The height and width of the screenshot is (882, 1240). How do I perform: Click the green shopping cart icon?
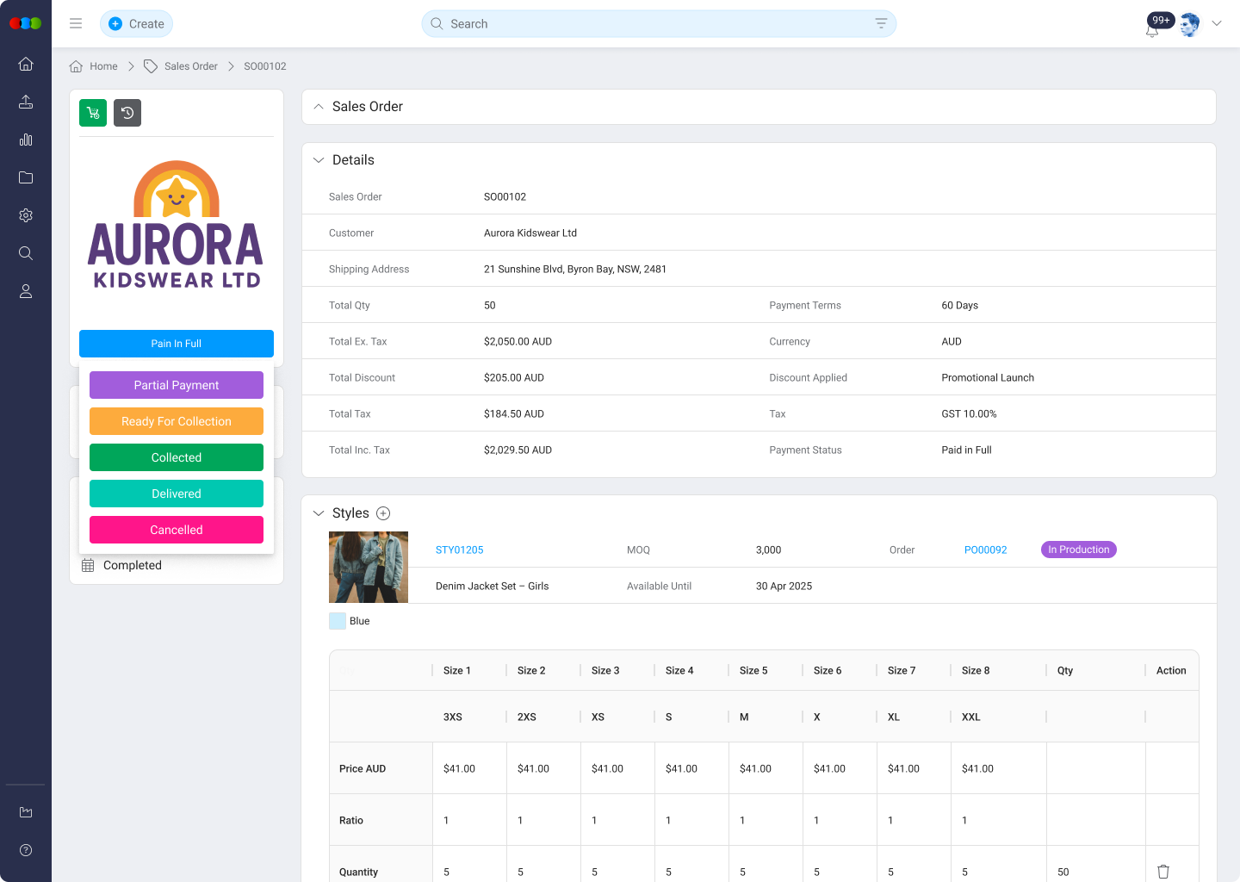93,113
